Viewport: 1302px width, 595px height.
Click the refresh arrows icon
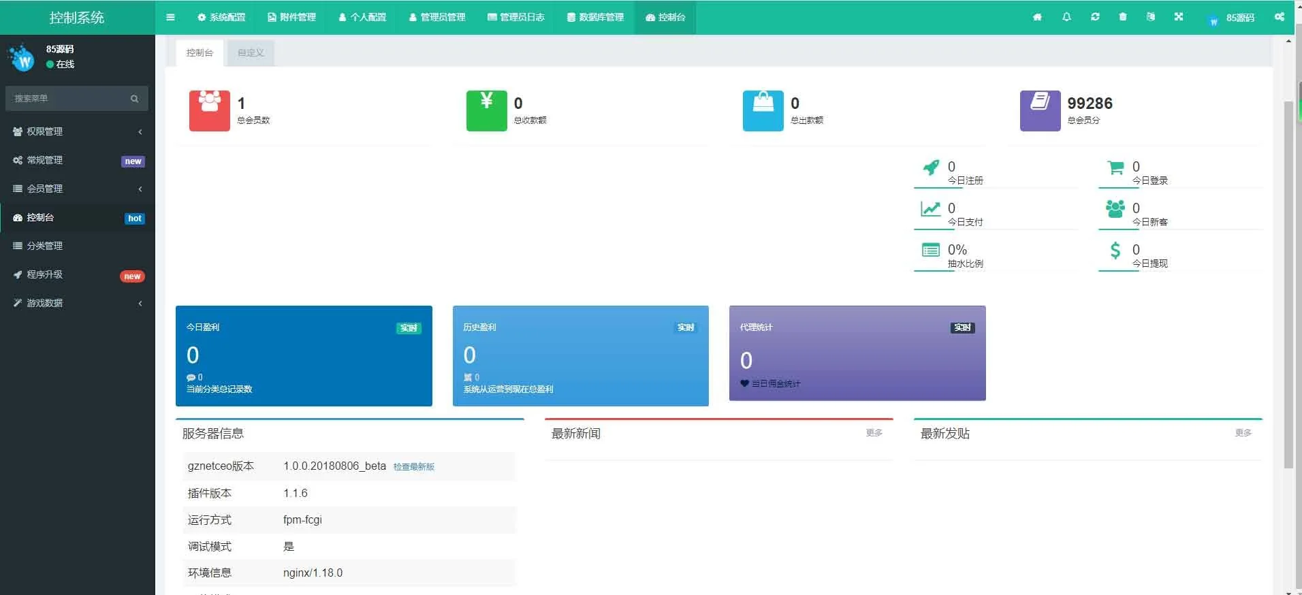(x=1095, y=17)
